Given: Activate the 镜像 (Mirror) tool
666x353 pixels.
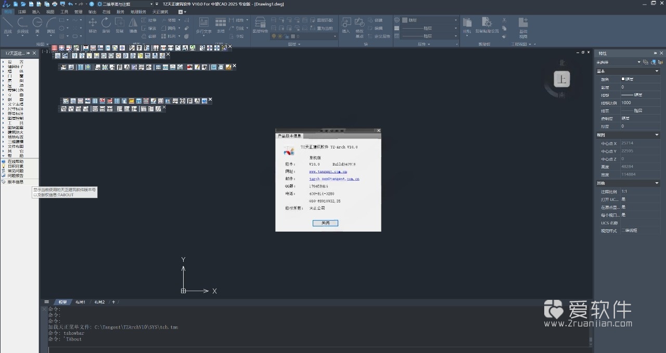Looking at the screenshot, I should 133,25.
